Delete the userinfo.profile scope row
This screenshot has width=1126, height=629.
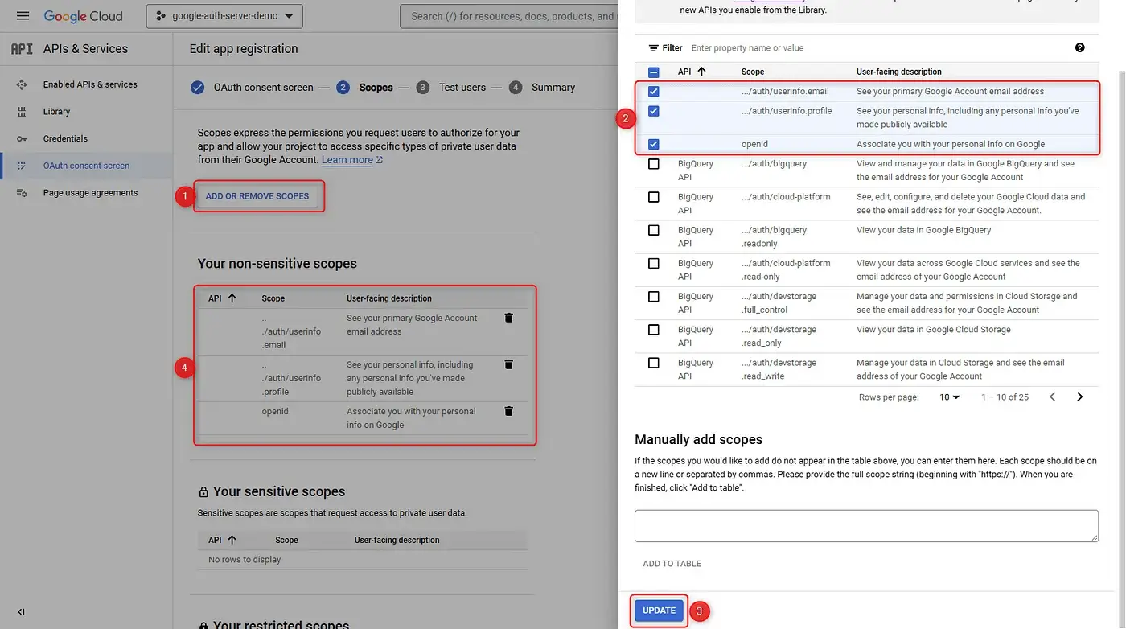[x=508, y=364]
